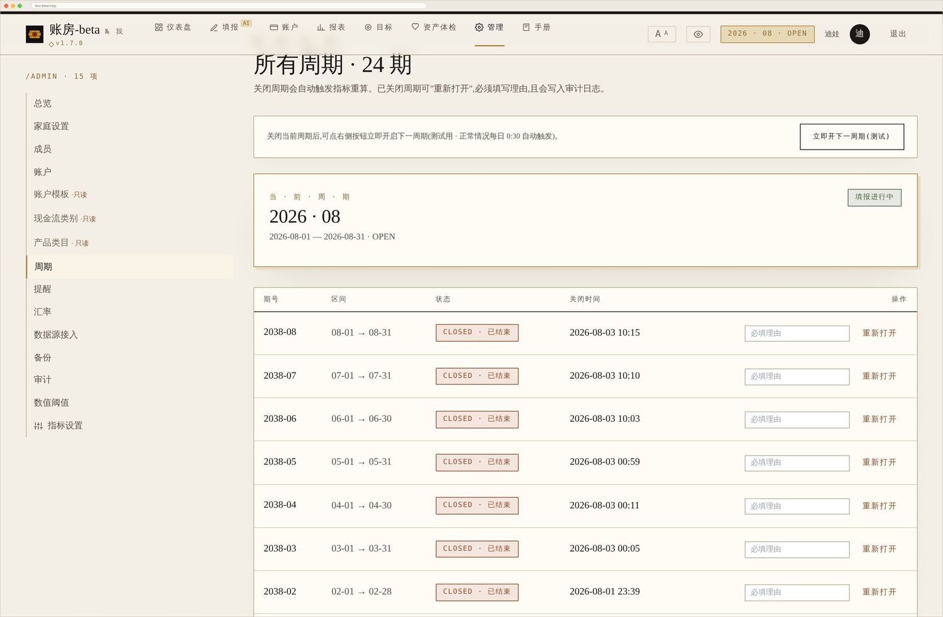Click the reason field for 2038-07
The height and width of the screenshot is (617, 943).
(797, 376)
